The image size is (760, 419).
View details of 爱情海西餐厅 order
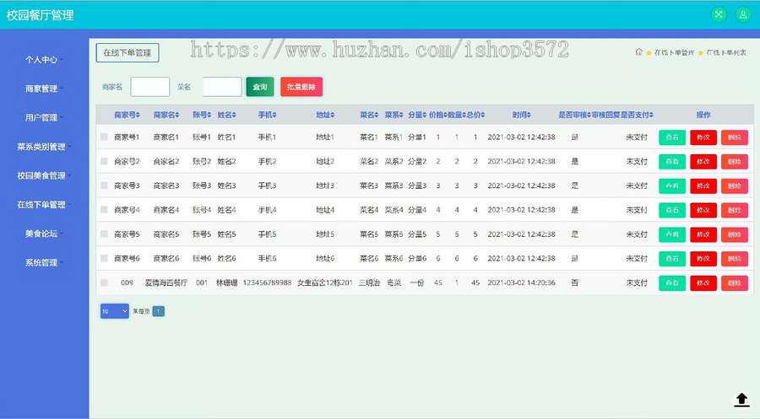tap(672, 282)
